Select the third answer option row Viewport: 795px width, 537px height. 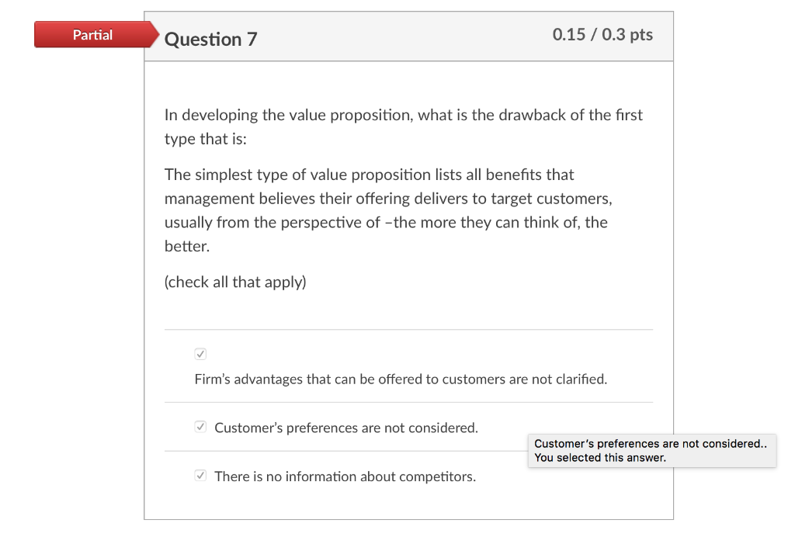(409, 476)
